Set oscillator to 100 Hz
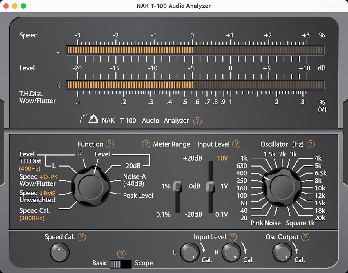The width and height of the screenshot is (348, 273). tap(242, 196)
